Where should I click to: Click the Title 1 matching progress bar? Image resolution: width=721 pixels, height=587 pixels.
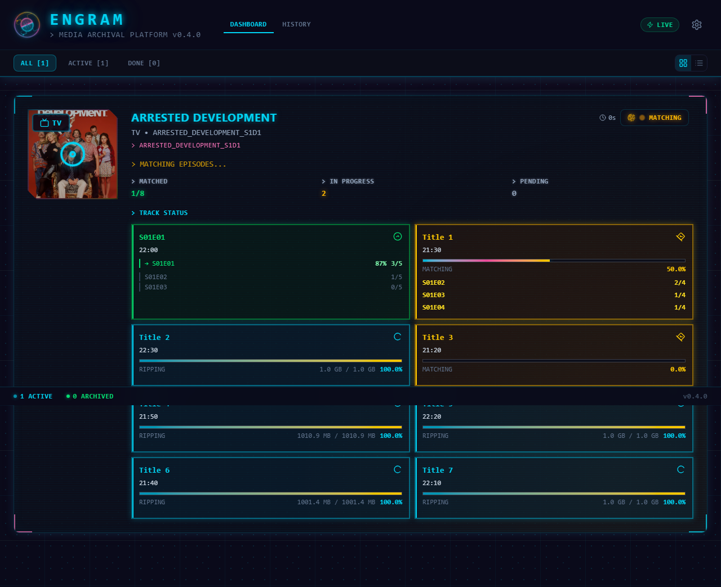[x=554, y=261]
